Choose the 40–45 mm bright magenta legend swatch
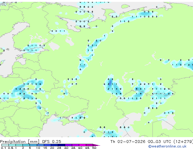 (x=82, y=145)
